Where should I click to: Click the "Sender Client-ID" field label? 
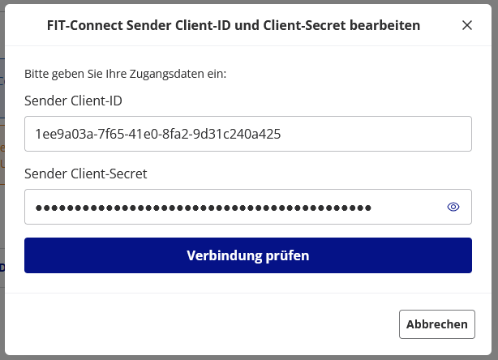(x=79, y=101)
